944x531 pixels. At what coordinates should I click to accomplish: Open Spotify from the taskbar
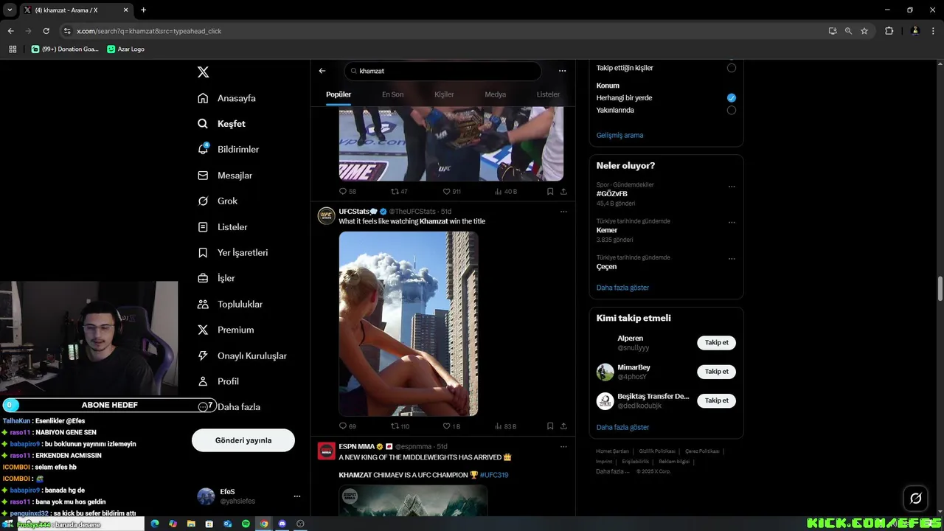(246, 524)
